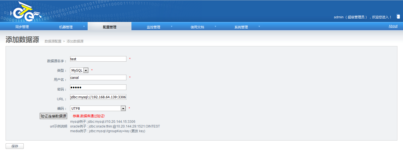Go to 数据源配置 breadcrumb

[x=53, y=41]
